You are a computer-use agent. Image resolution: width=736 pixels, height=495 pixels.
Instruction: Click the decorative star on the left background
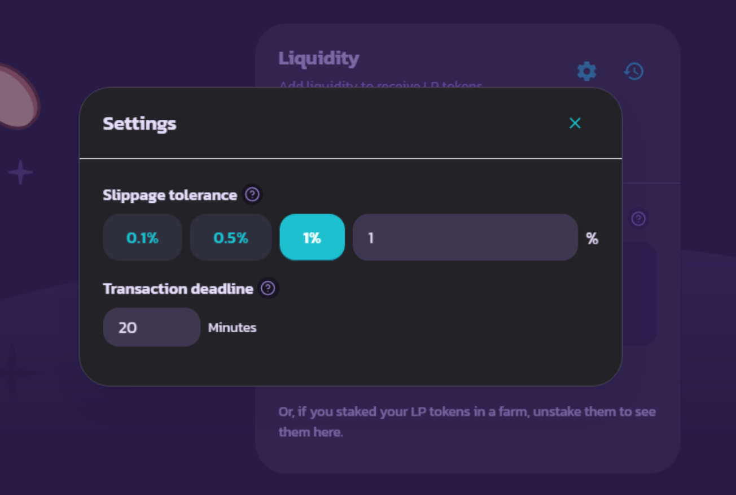point(20,172)
